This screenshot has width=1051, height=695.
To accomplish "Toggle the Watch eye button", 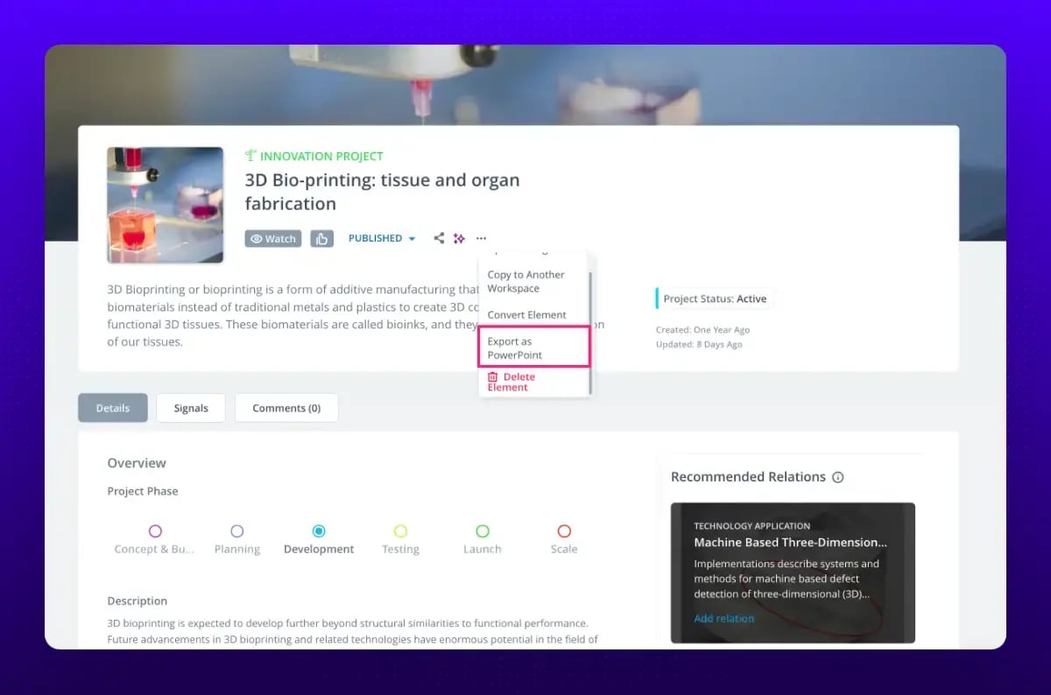I will tap(272, 239).
